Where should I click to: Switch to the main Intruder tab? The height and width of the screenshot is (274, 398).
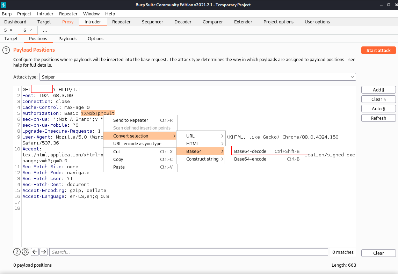click(x=93, y=22)
